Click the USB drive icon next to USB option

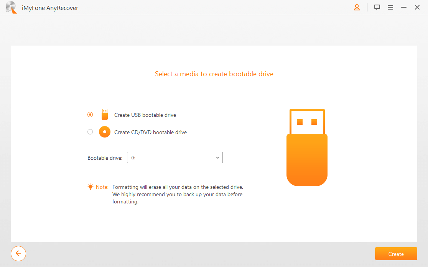[x=104, y=114]
